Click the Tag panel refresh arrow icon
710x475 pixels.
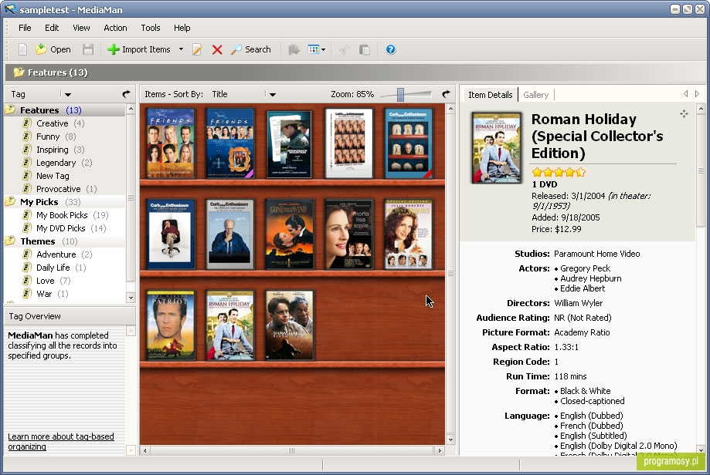(x=127, y=94)
